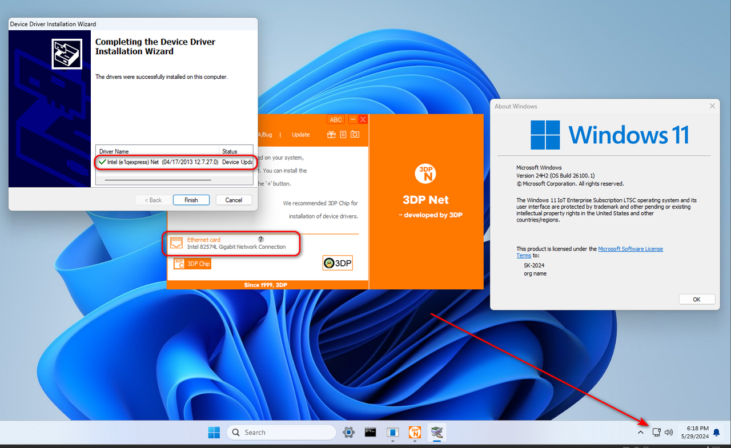Click the 3DP N logo in orange panel

[425, 173]
